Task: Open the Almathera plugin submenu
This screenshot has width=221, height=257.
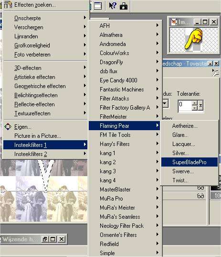Action: [x=125, y=35]
